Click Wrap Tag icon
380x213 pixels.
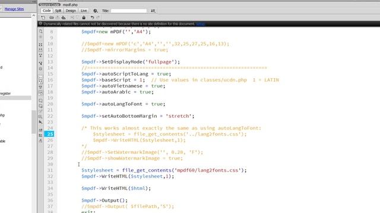[x=41, y=111]
